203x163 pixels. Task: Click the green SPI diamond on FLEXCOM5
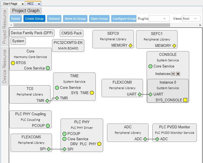[48, 149]
